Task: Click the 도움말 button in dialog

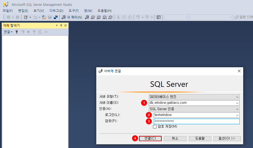Action: coord(200,138)
